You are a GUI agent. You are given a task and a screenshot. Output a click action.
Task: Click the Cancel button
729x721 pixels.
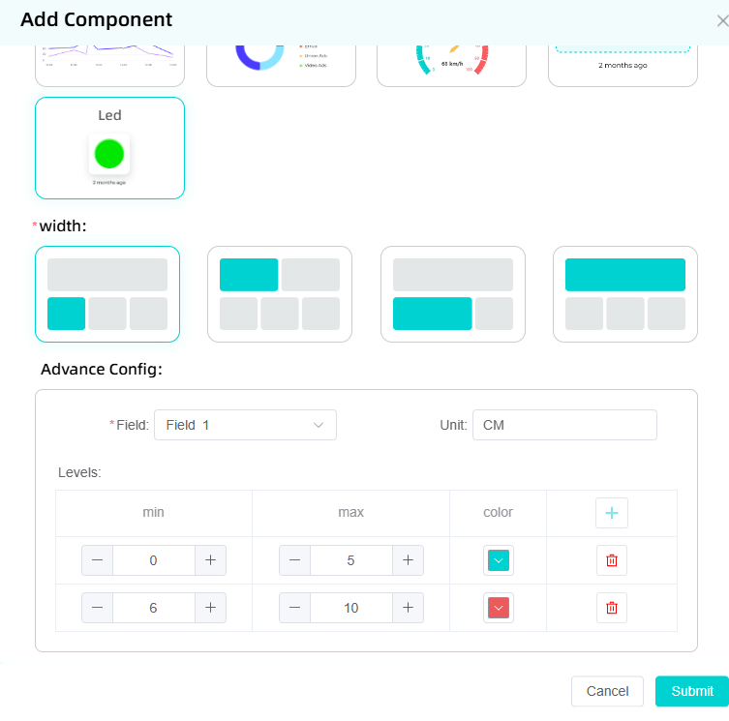click(607, 691)
